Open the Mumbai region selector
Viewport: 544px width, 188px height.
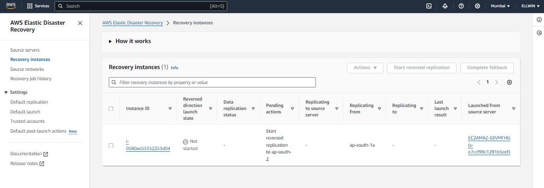point(500,6)
